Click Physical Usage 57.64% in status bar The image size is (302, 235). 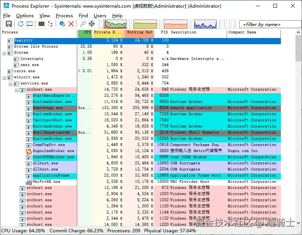(170, 230)
